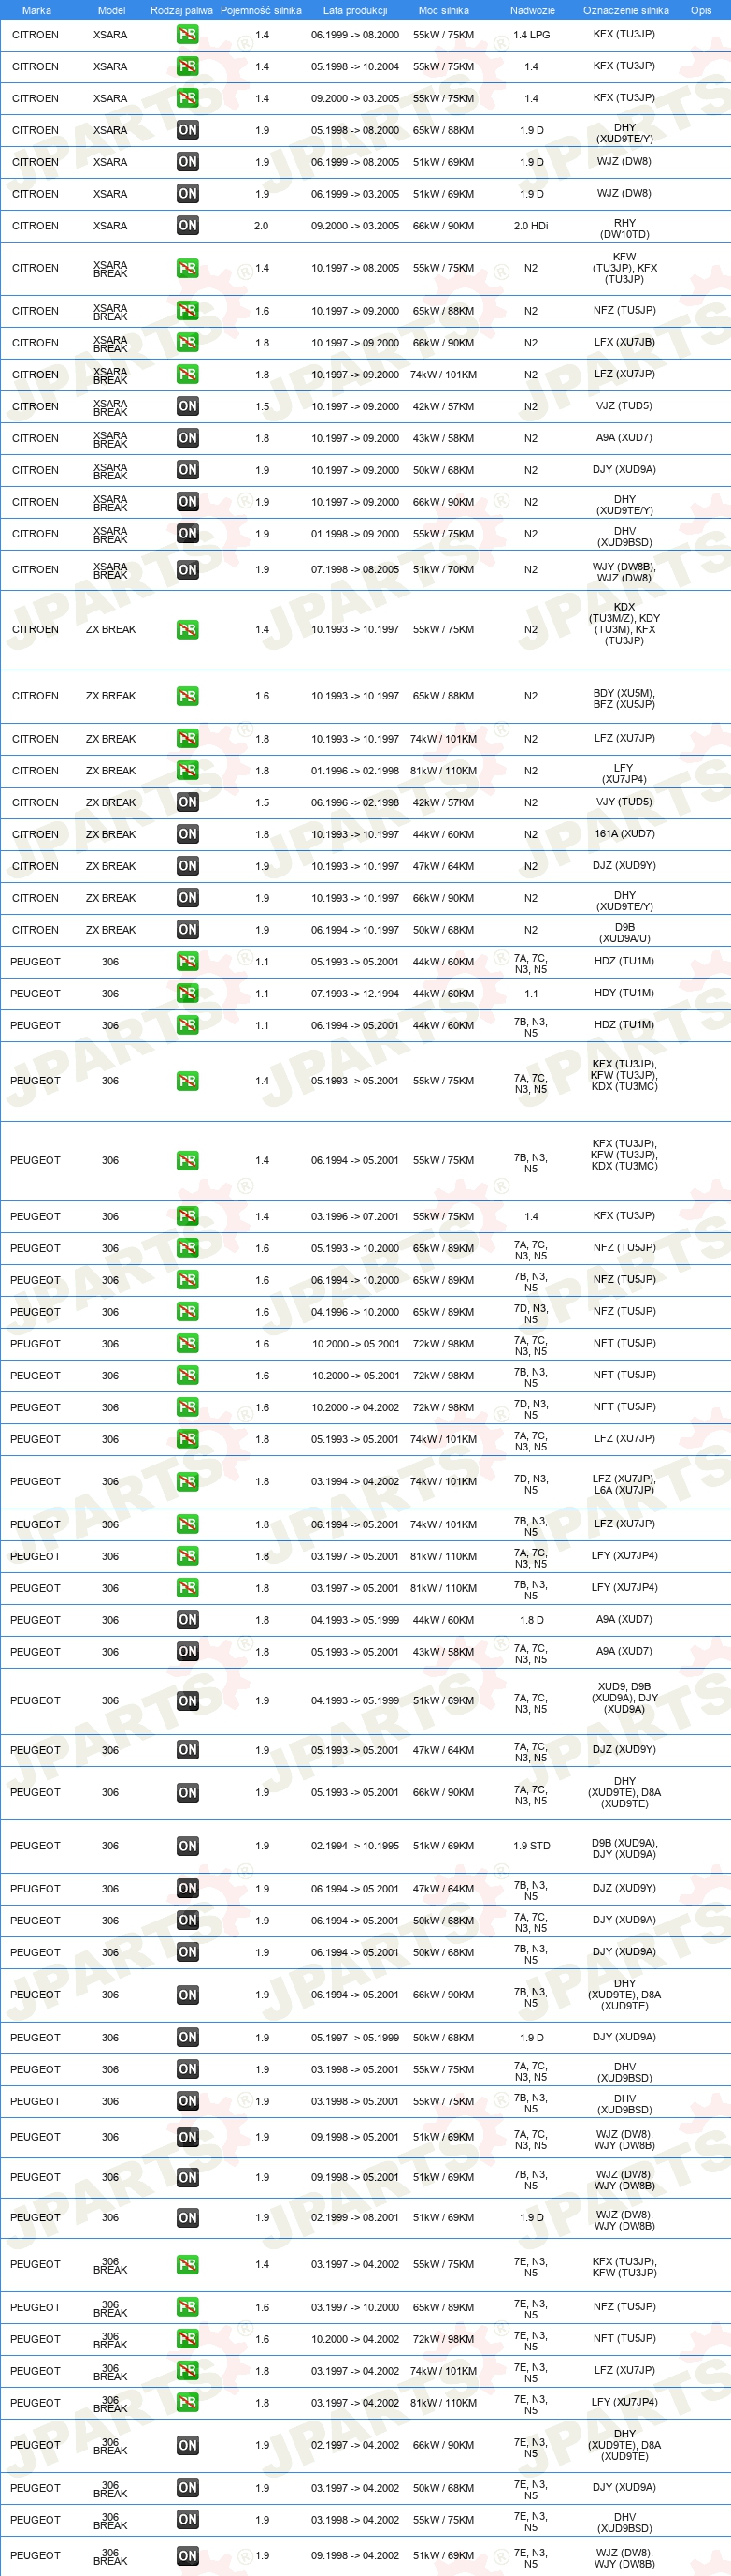Click engine code 'XUD9, D9B (XUD9A), DJY (XUD9A)'

[x=624, y=1698]
